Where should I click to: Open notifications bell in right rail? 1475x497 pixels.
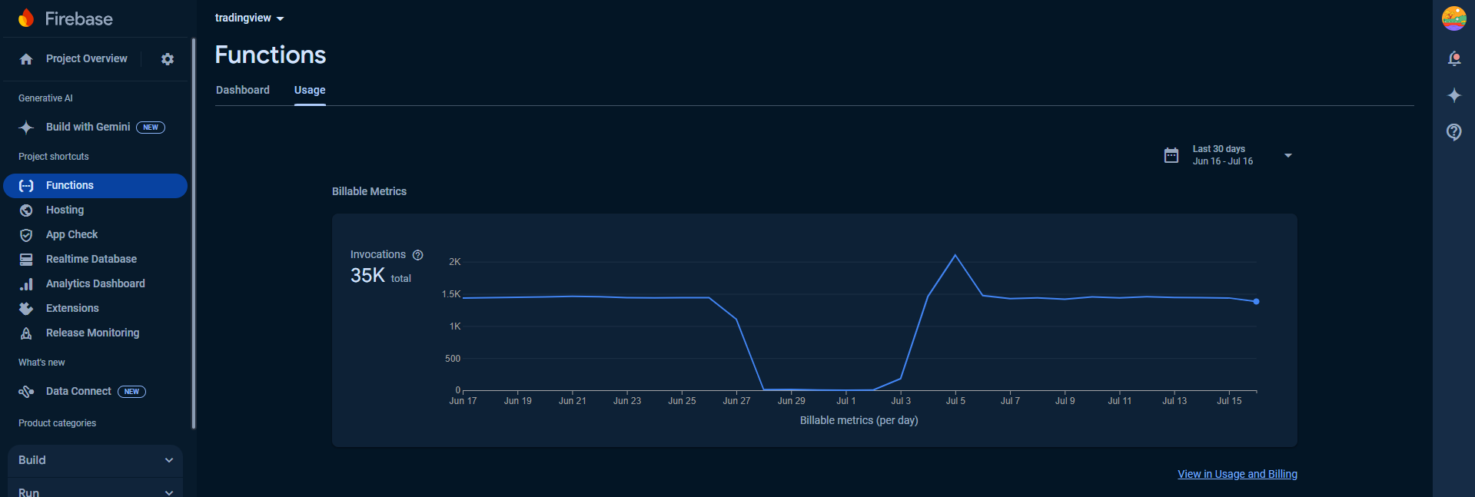coord(1453,59)
